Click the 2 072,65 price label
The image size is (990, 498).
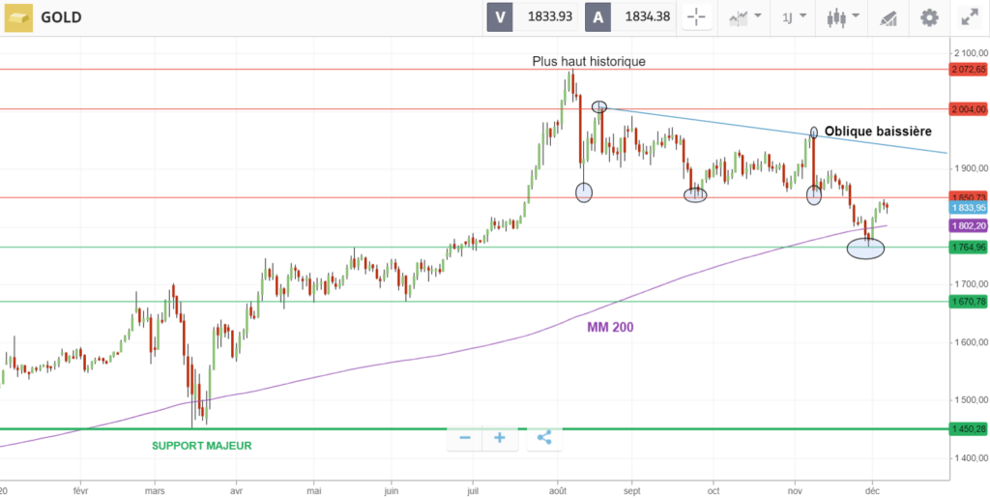tap(968, 70)
